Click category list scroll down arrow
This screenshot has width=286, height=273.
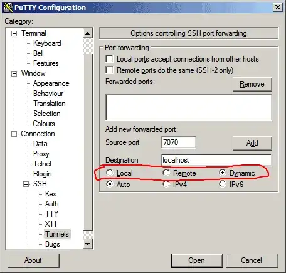tap(88, 244)
